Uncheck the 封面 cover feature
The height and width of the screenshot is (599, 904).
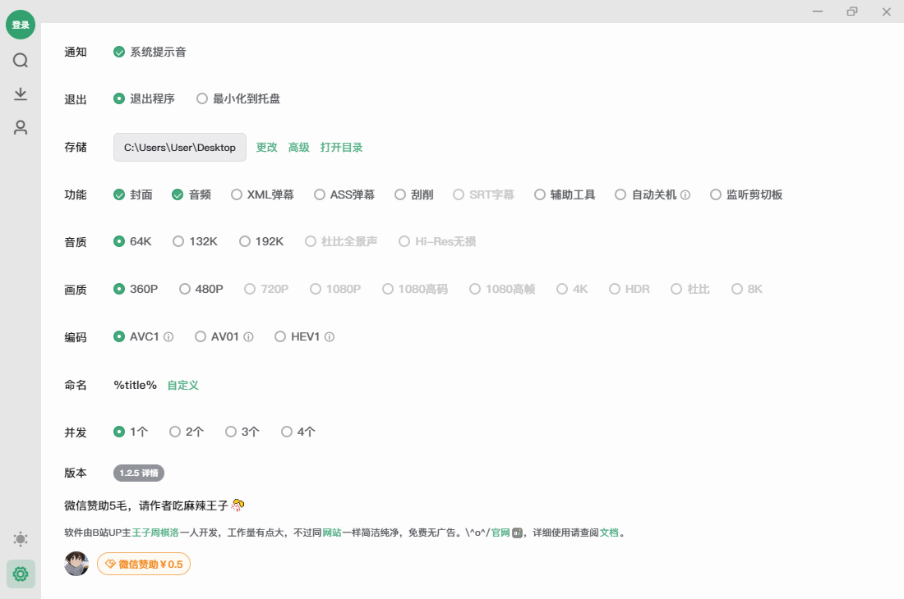point(133,194)
